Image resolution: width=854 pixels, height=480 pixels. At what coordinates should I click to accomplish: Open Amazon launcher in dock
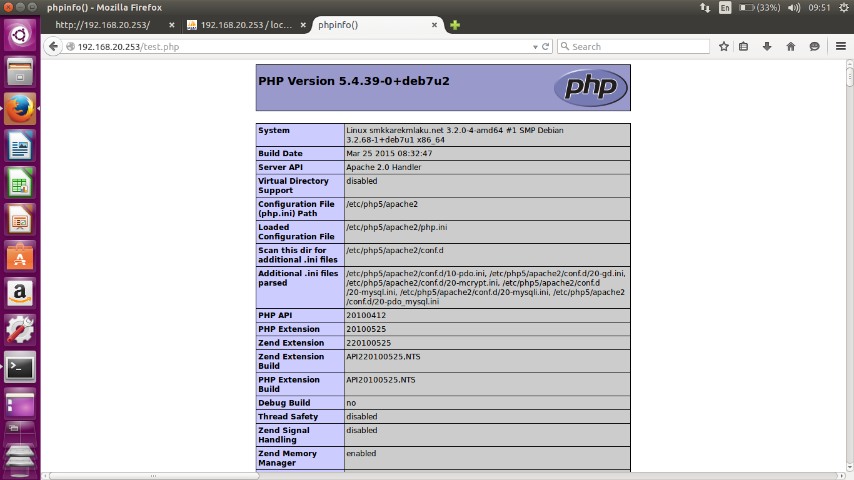(x=20, y=293)
